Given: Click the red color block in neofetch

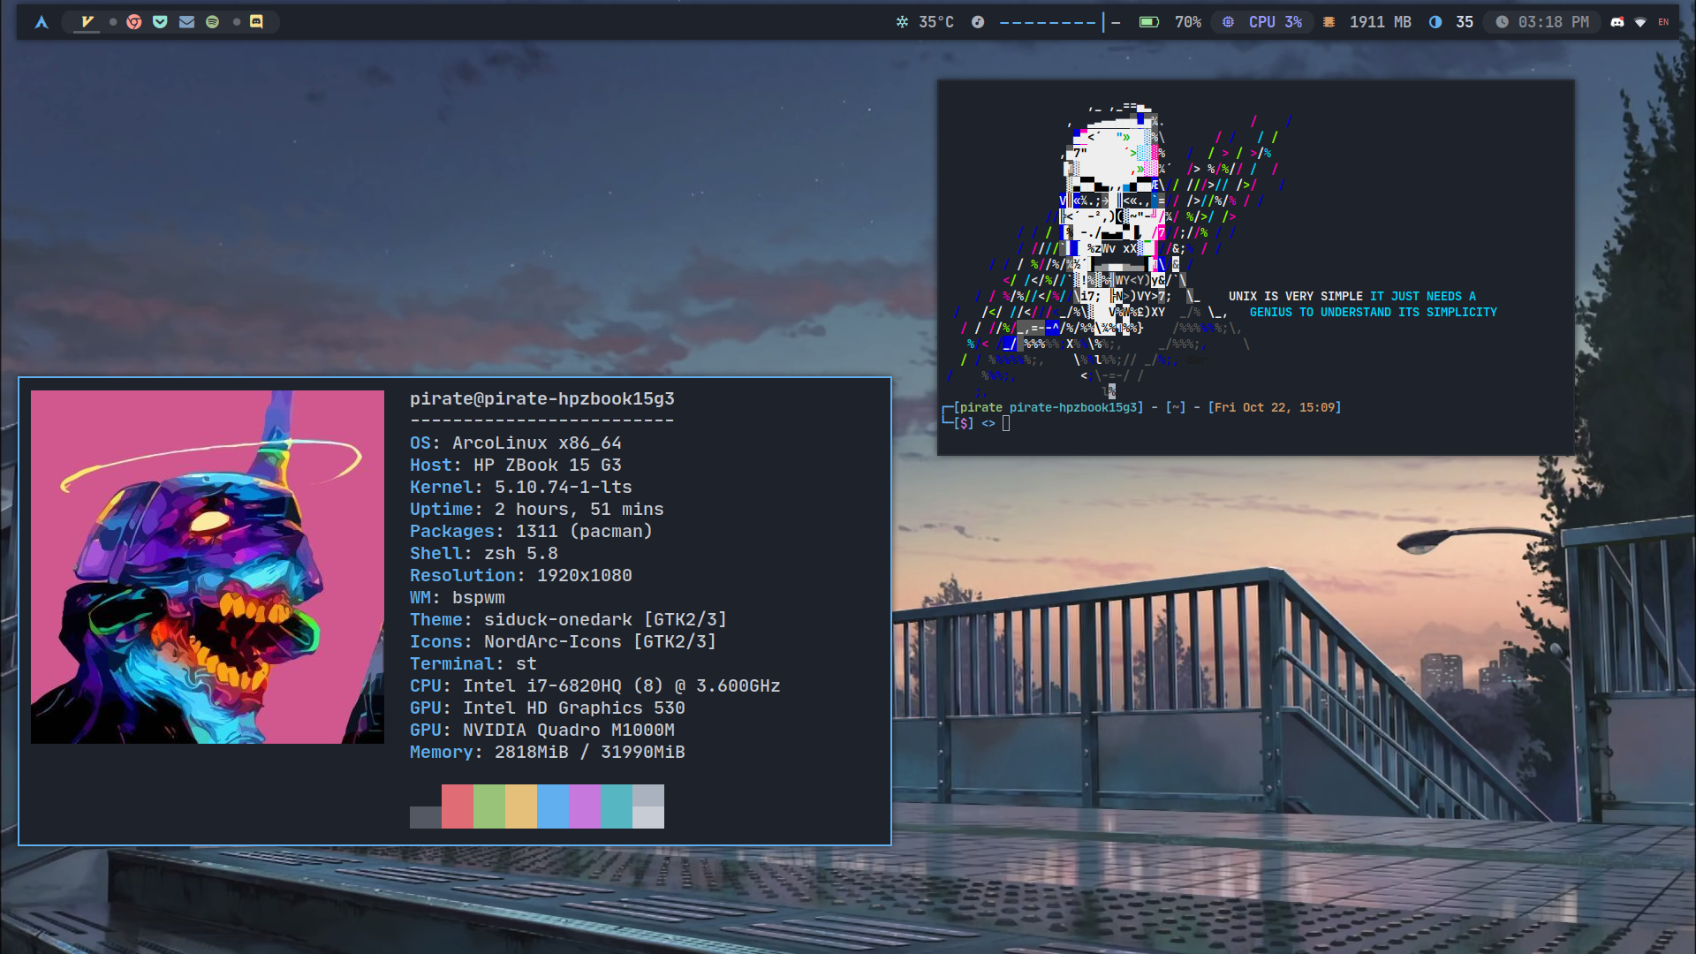Looking at the screenshot, I should [x=458, y=806].
